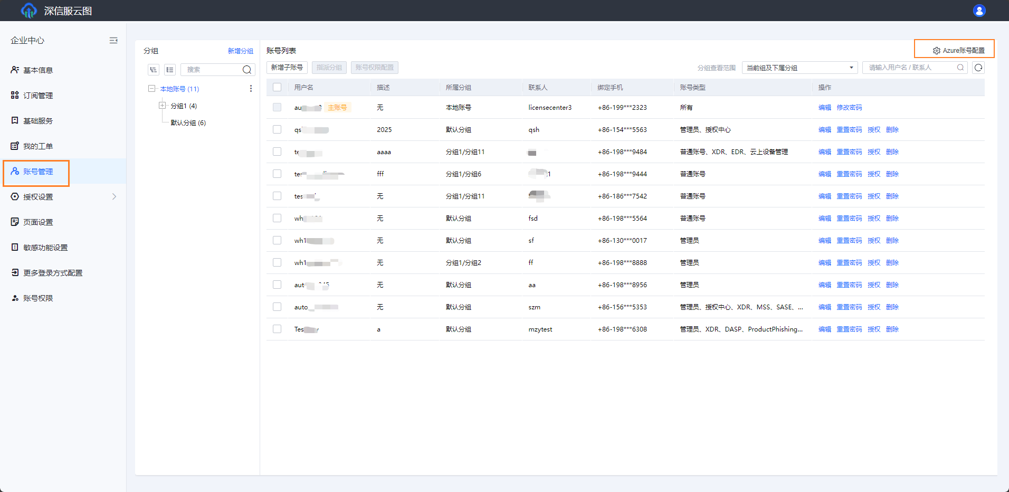Click 修改密码 for the main account row

coord(849,108)
